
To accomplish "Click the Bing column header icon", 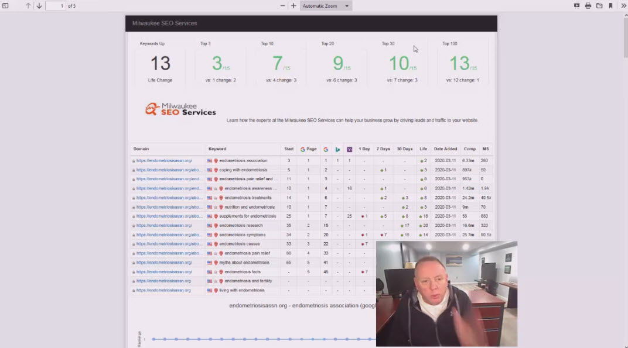I will (337, 149).
